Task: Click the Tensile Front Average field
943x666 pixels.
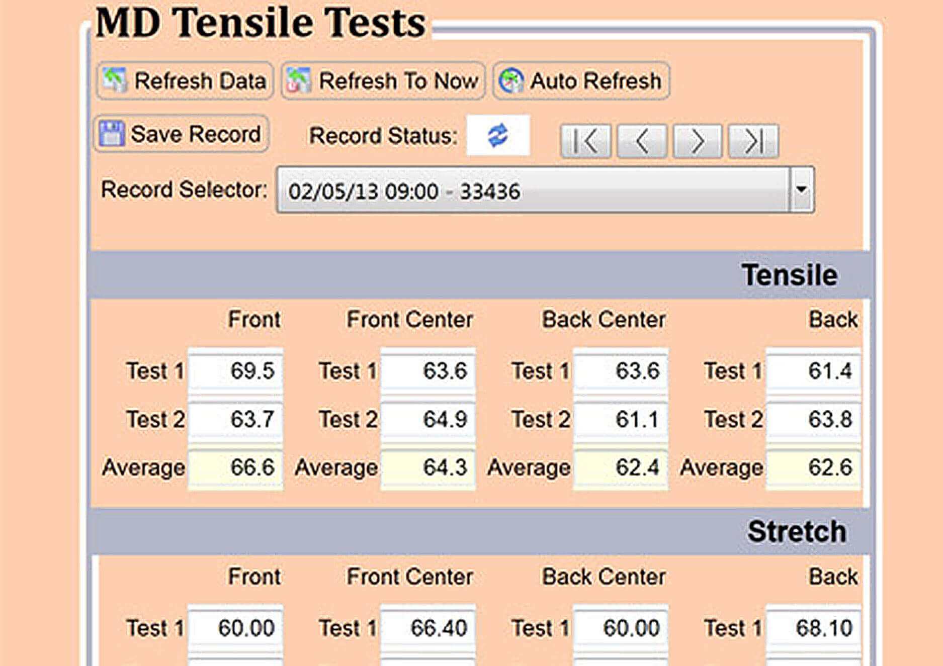Action: (235, 467)
